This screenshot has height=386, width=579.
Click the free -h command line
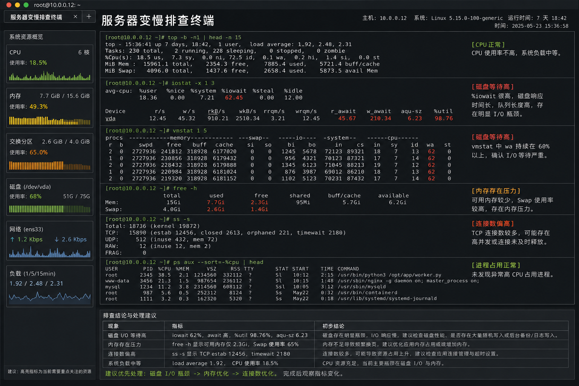click(151, 188)
